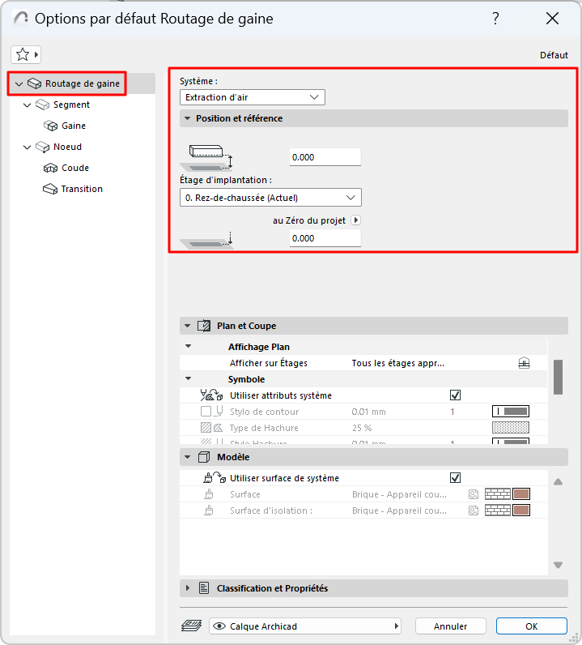Click the texture icon in Surface d'isolation row

pos(474,510)
